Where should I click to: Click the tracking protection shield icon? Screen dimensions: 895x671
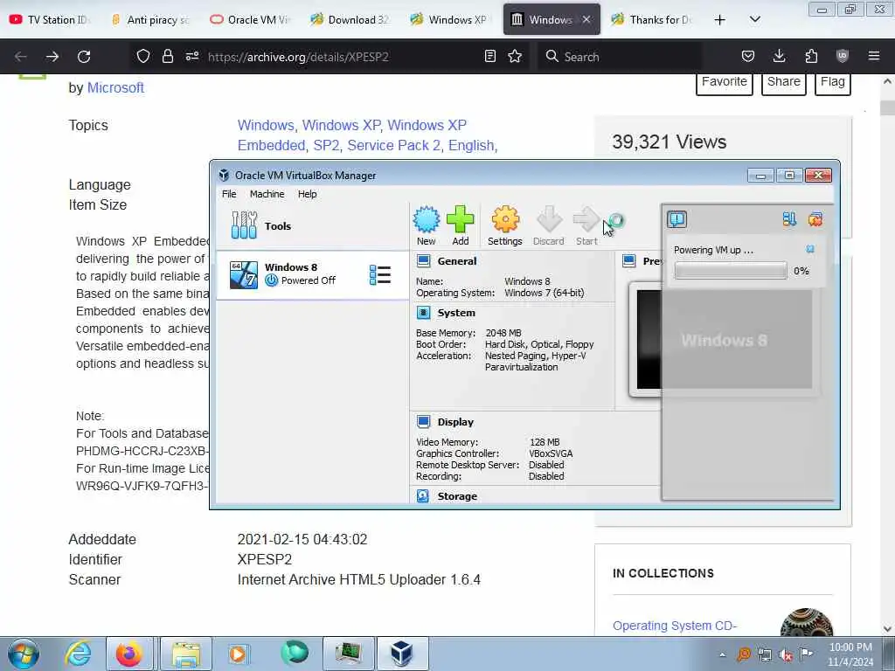(143, 57)
